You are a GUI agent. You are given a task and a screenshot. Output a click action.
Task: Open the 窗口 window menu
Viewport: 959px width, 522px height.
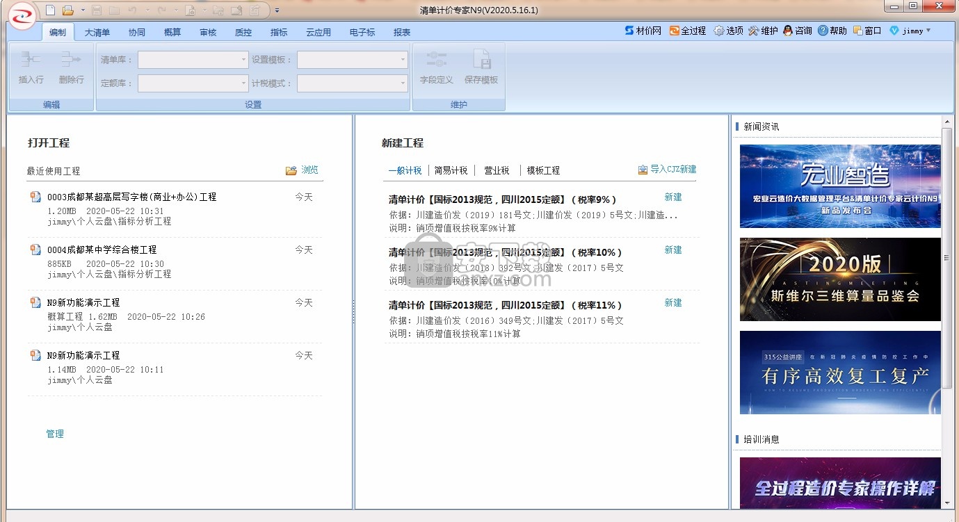pos(867,31)
